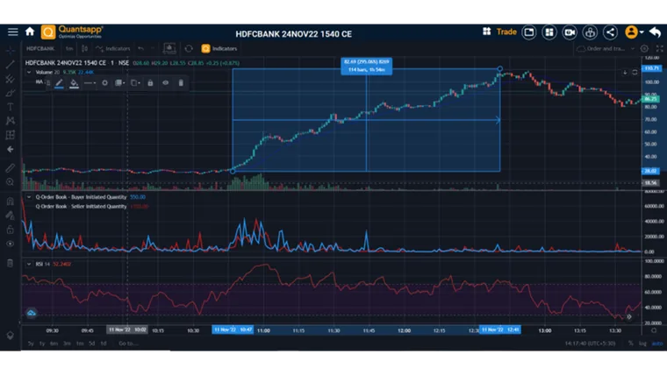This screenshot has height=375, width=667.
Task: Open the Go to date option
Action: tap(128, 343)
